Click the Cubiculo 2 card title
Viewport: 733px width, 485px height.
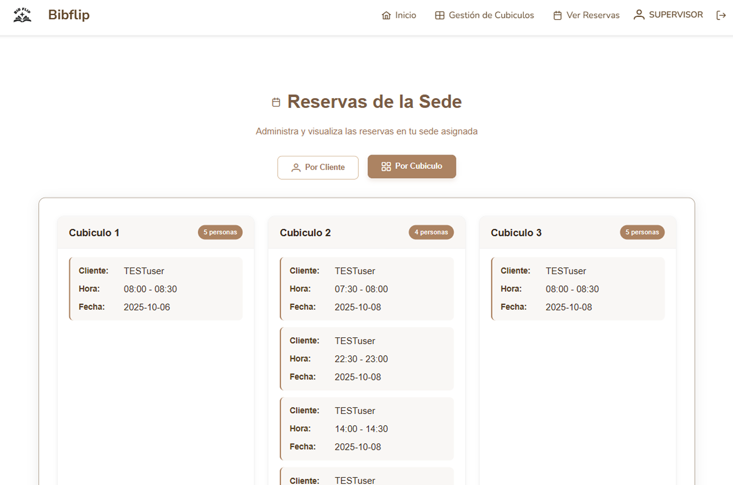tap(305, 233)
